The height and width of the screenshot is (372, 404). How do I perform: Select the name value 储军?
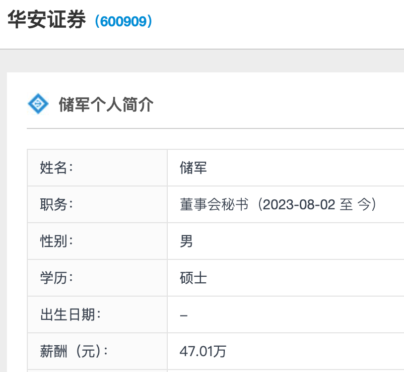tap(193, 168)
